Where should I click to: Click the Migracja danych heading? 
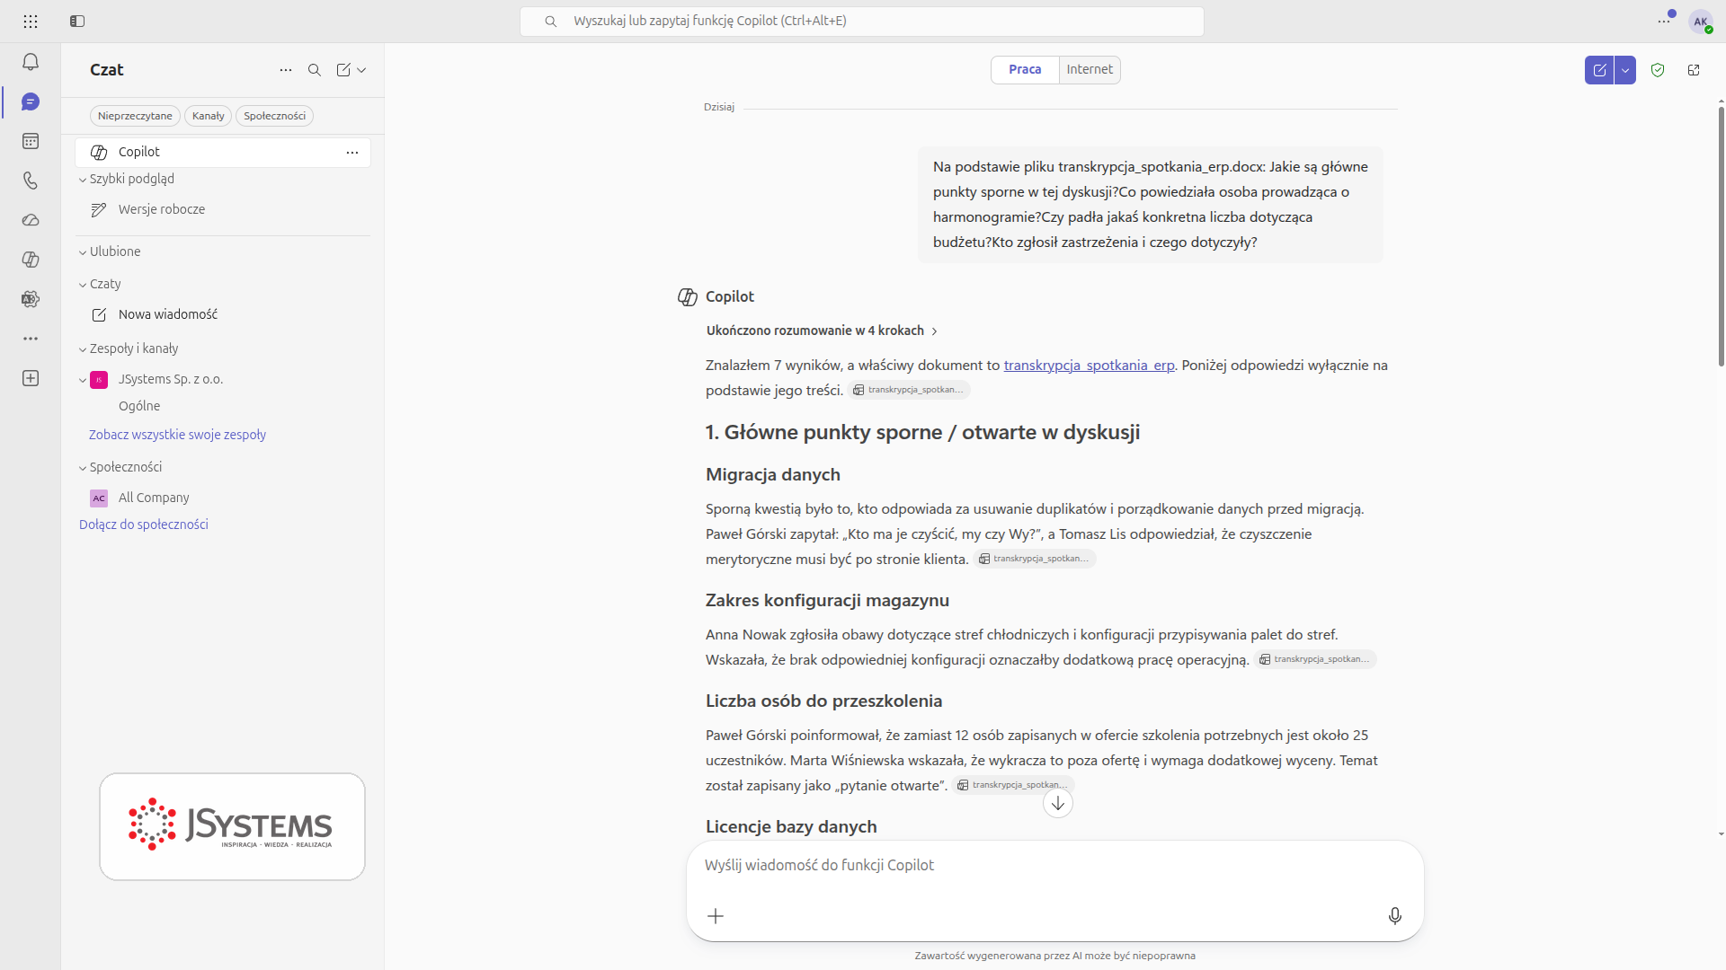(x=773, y=474)
